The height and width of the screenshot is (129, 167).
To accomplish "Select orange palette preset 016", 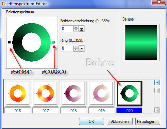I will click(x=18, y=93).
